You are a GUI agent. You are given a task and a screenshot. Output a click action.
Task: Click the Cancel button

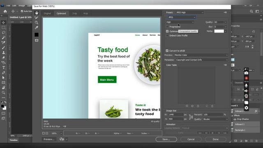[191, 139]
